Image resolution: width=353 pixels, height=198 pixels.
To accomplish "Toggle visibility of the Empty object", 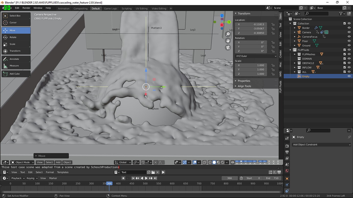I will (x=349, y=76).
